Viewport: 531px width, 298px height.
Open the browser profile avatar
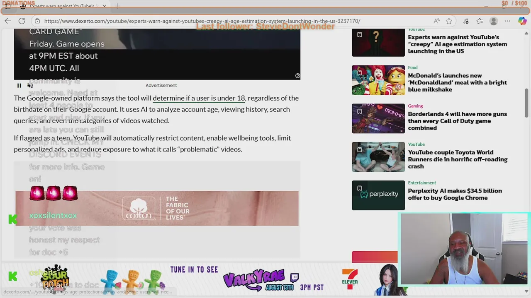coord(493,21)
